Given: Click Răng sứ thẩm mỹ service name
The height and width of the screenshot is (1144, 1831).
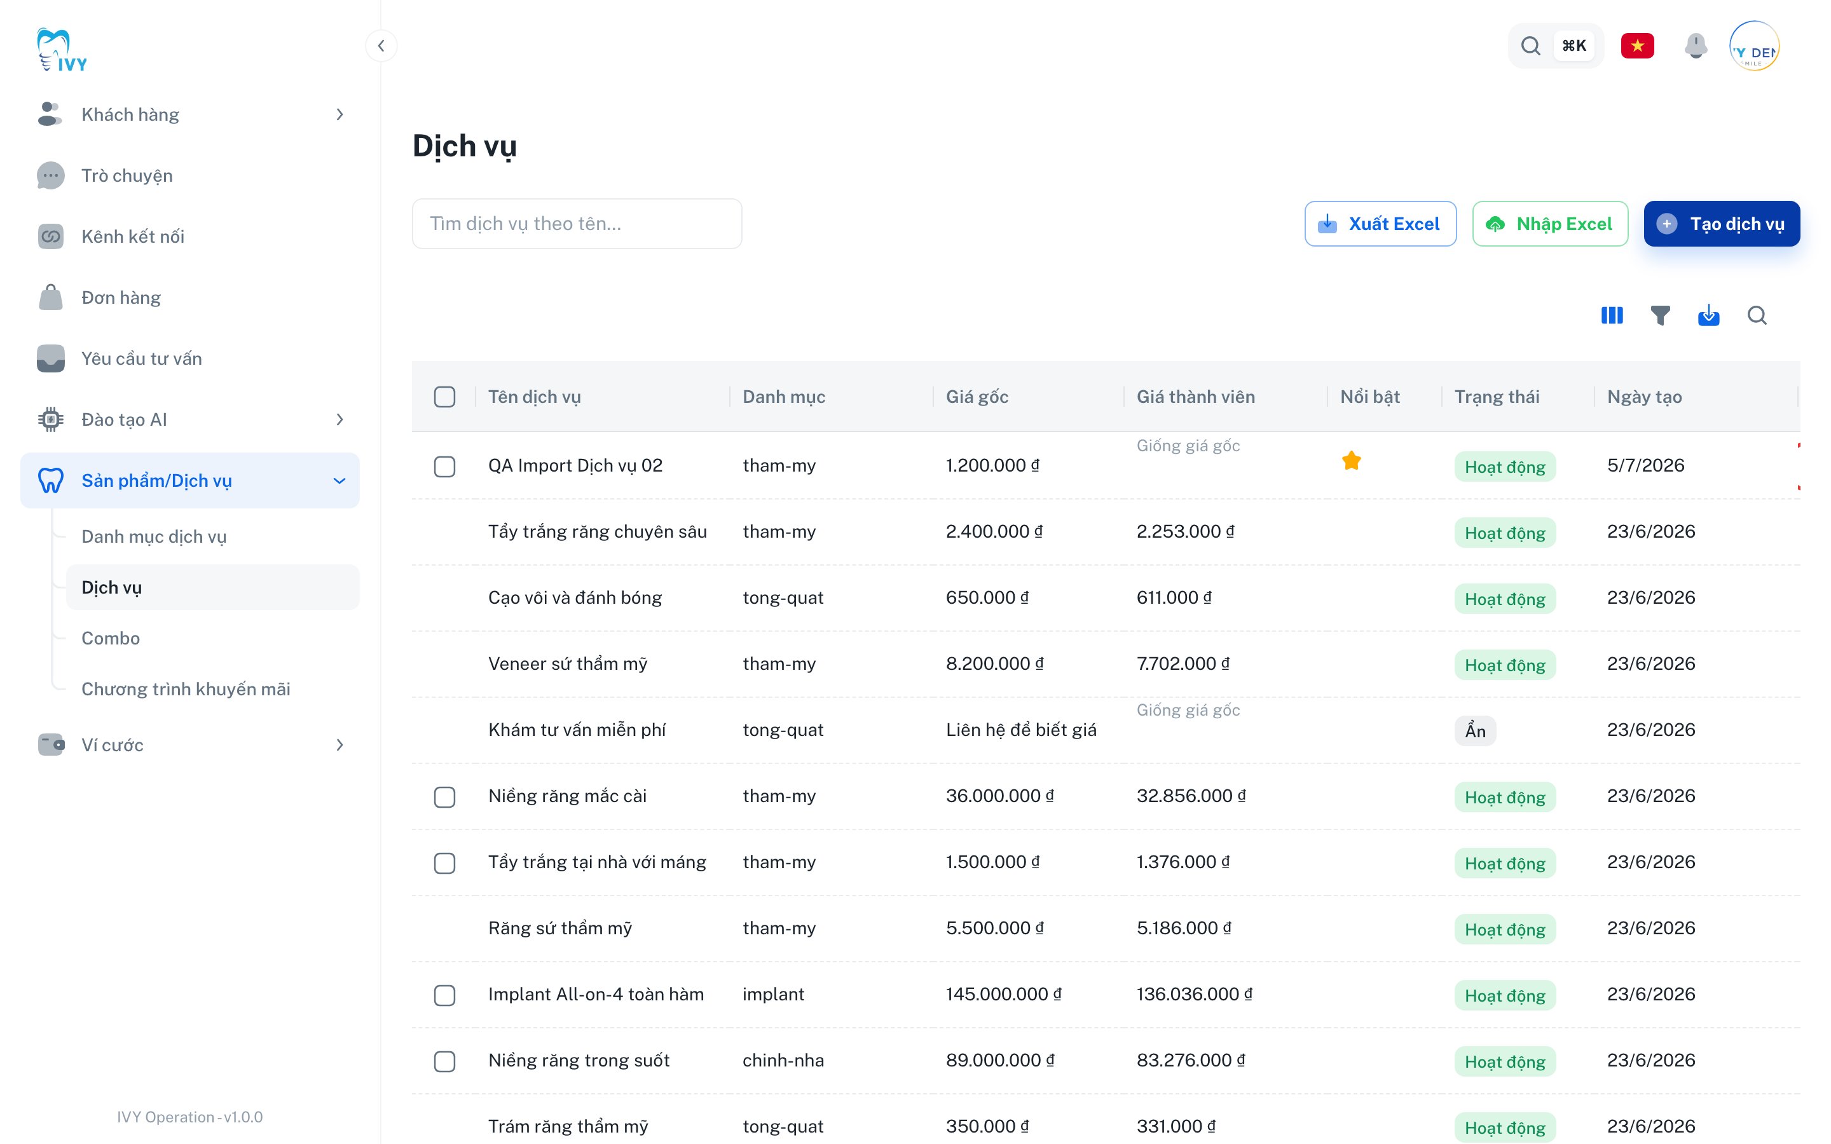Looking at the screenshot, I should tap(560, 928).
